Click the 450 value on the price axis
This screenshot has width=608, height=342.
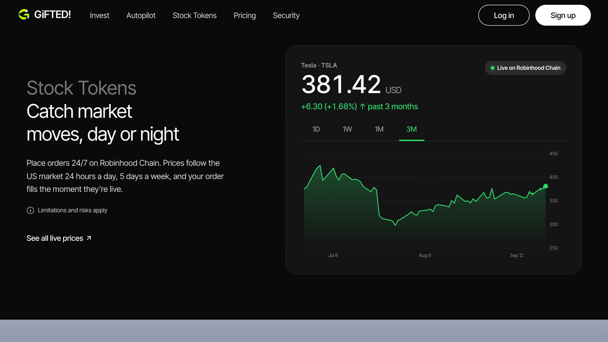[554, 154]
